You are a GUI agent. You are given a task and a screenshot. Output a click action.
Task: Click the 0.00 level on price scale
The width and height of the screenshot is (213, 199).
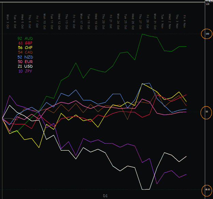tap(208, 189)
